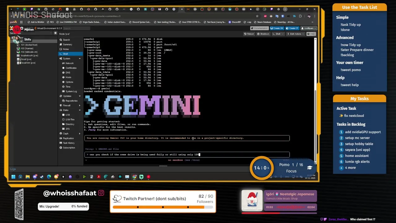Select container 101 (docker-host)
This screenshot has height=223, width=396.
[x=29, y=45]
